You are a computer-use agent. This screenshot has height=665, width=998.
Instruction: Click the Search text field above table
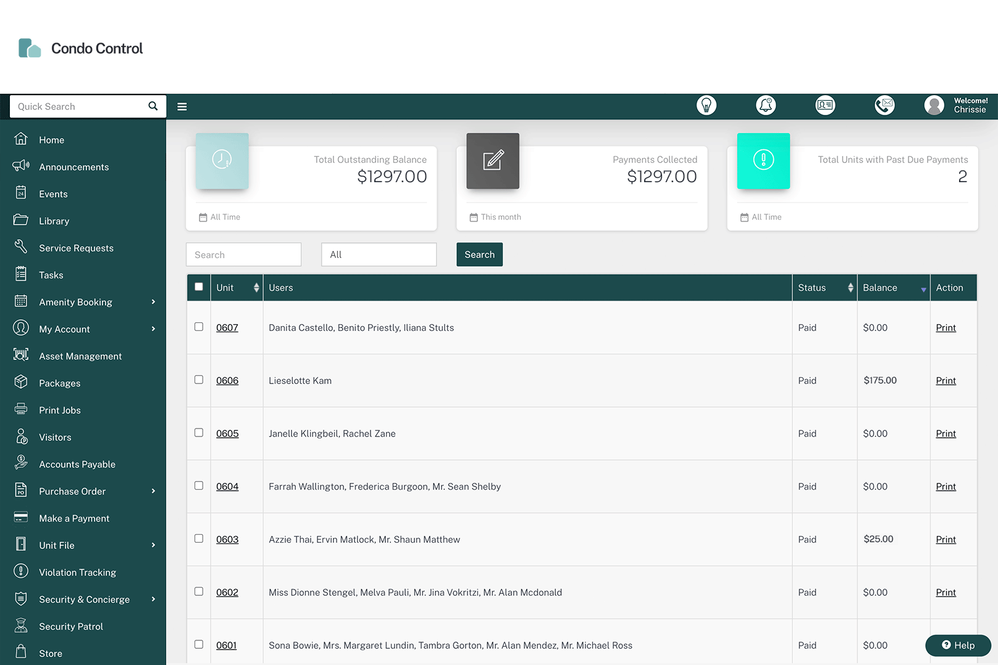[x=243, y=254]
